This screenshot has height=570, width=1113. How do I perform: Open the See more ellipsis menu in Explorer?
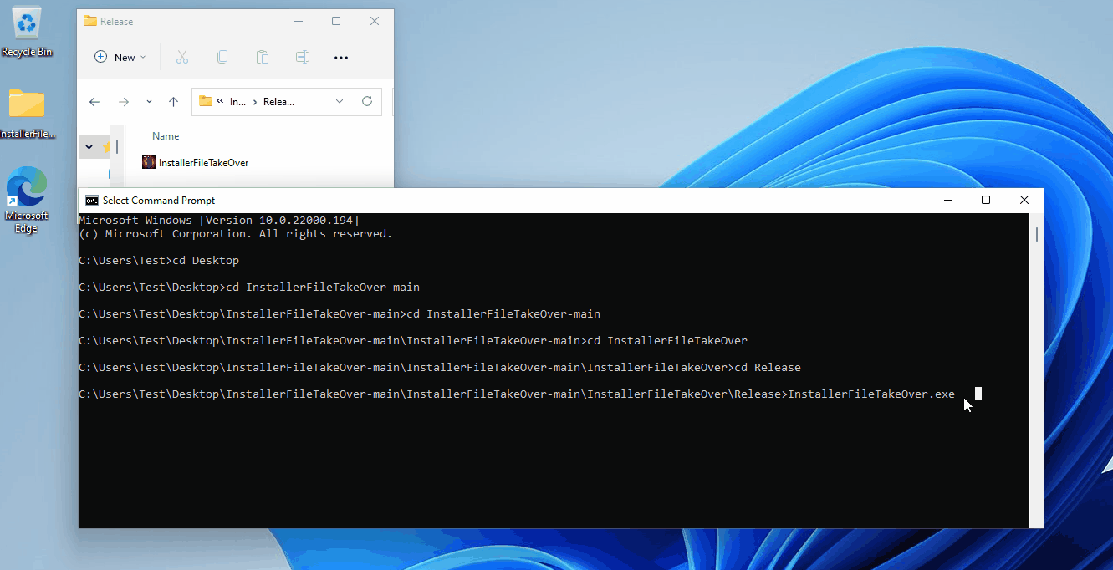tap(341, 57)
